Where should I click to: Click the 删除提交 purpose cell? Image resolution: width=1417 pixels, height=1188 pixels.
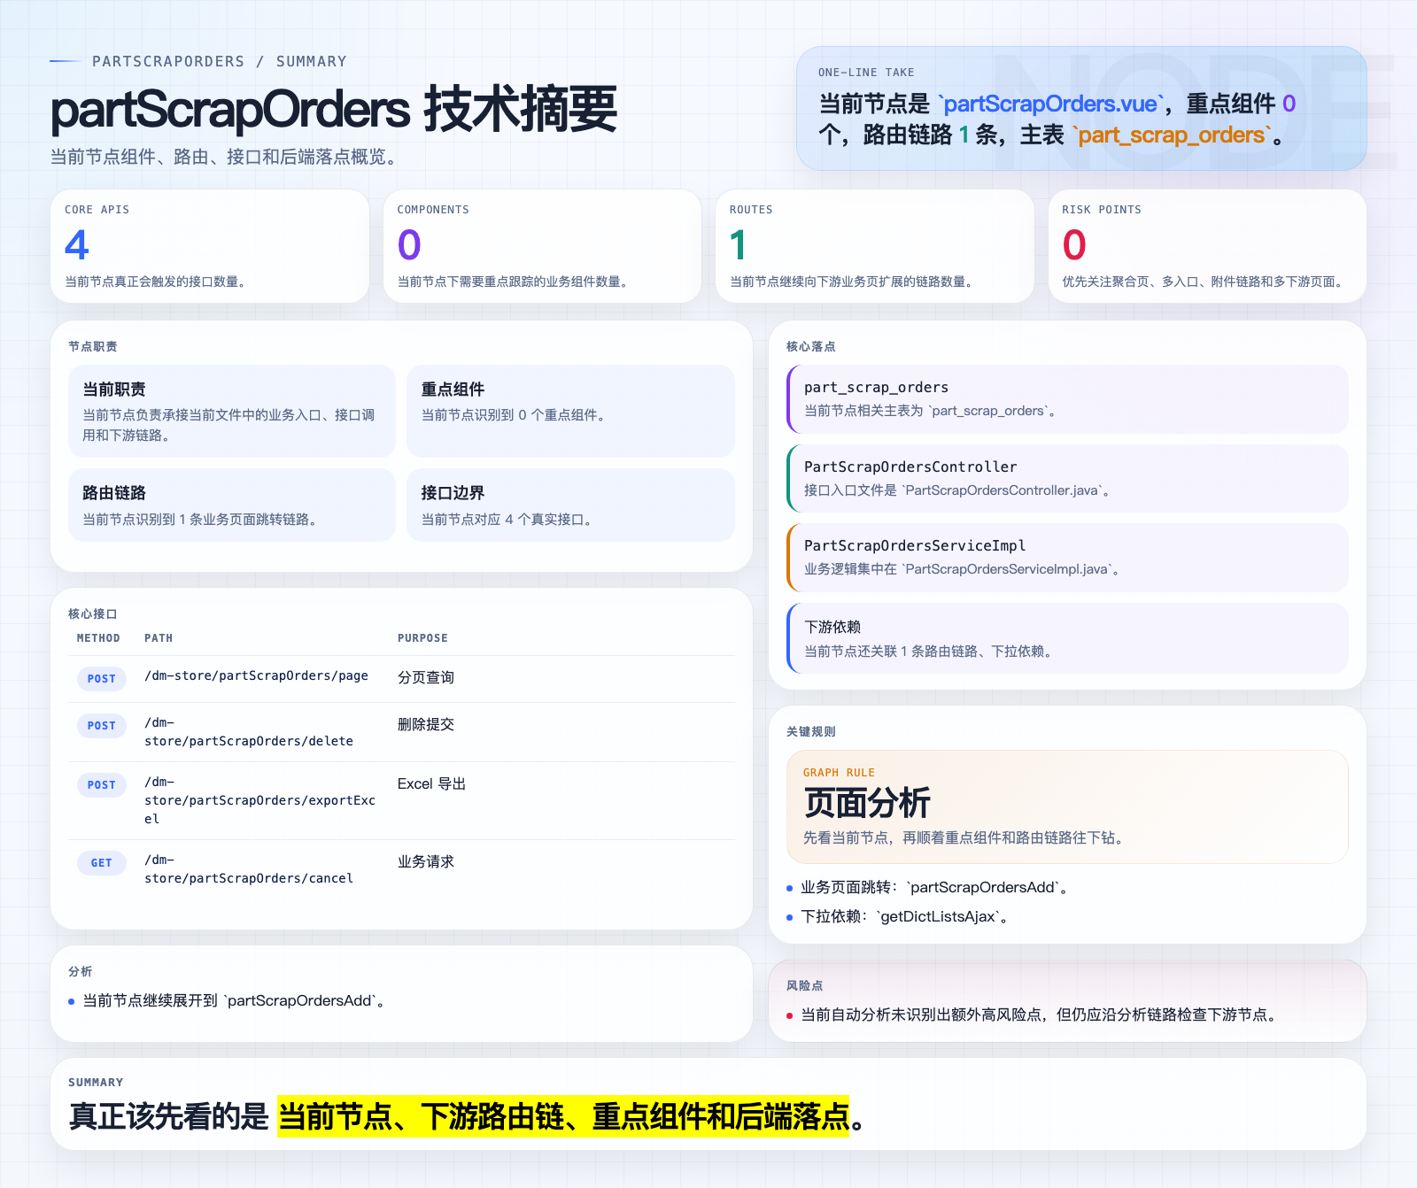(426, 724)
